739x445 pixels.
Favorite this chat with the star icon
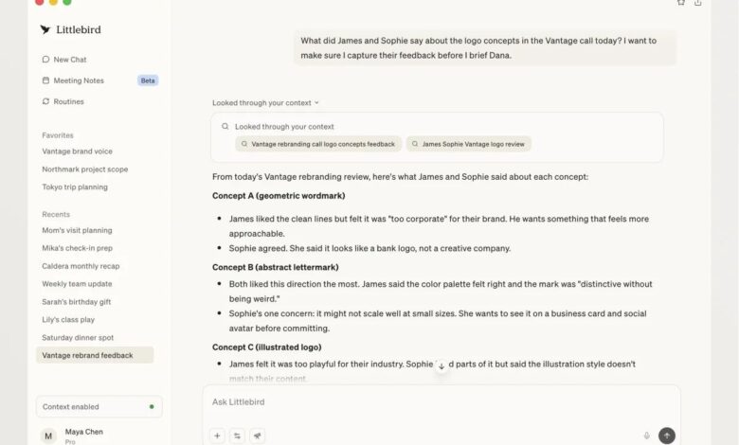[x=680, y=3]
